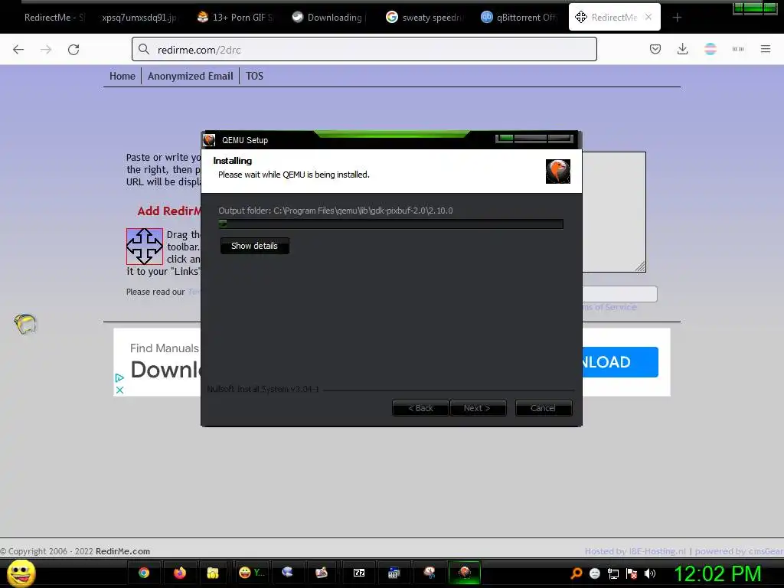Switch to the QEMU installer taskbar item
The height and width of the screenshot is (588, 784).
click(x=465, y=573)
